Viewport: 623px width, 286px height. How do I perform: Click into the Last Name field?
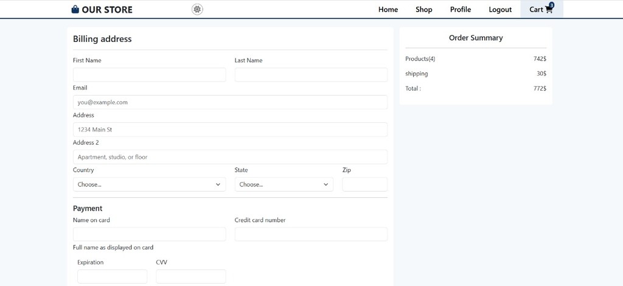pos(311,75)
